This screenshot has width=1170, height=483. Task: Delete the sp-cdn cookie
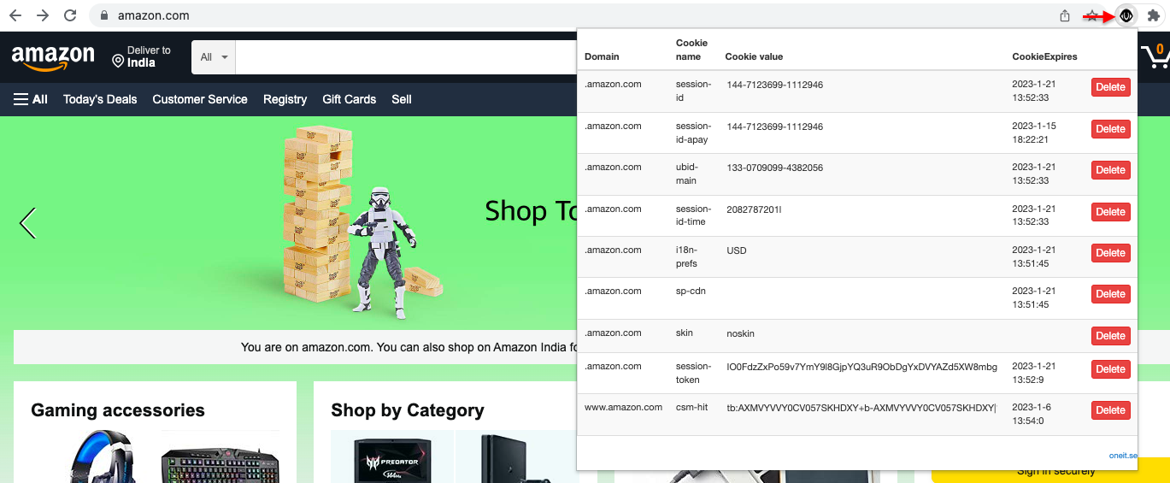[x=1111, y=294]
